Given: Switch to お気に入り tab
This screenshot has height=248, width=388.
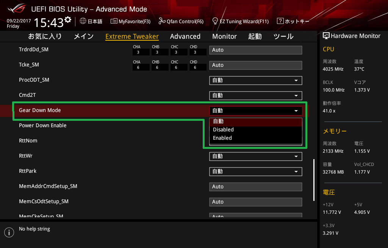Looking at the screenshot, I should click(x=45, y=36).
